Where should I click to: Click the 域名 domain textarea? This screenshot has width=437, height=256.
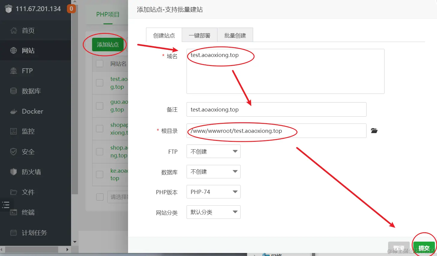286,71
